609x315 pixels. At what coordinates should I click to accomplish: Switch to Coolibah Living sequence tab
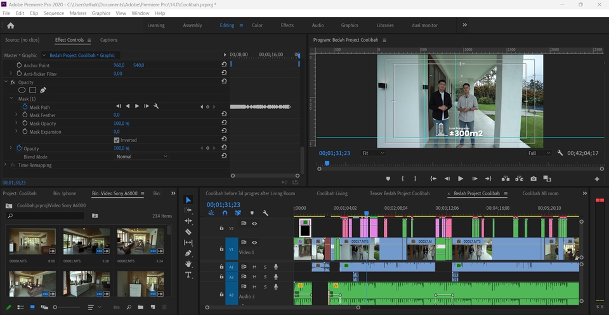(x=332, y=193)
